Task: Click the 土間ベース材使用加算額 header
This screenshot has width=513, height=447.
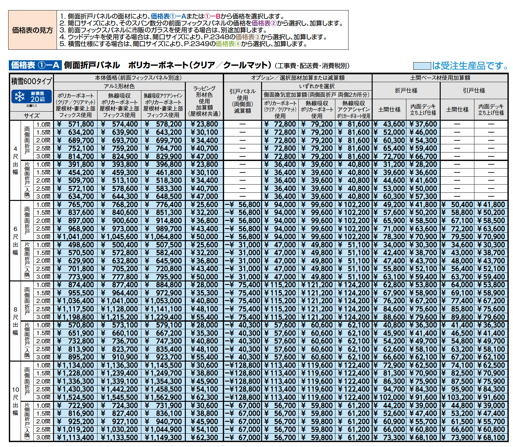Action: [x=440, y=78]
